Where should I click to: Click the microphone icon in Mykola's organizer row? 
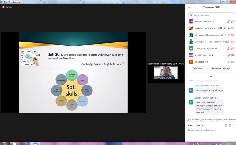pyautogui.click(x=229, y=28)
